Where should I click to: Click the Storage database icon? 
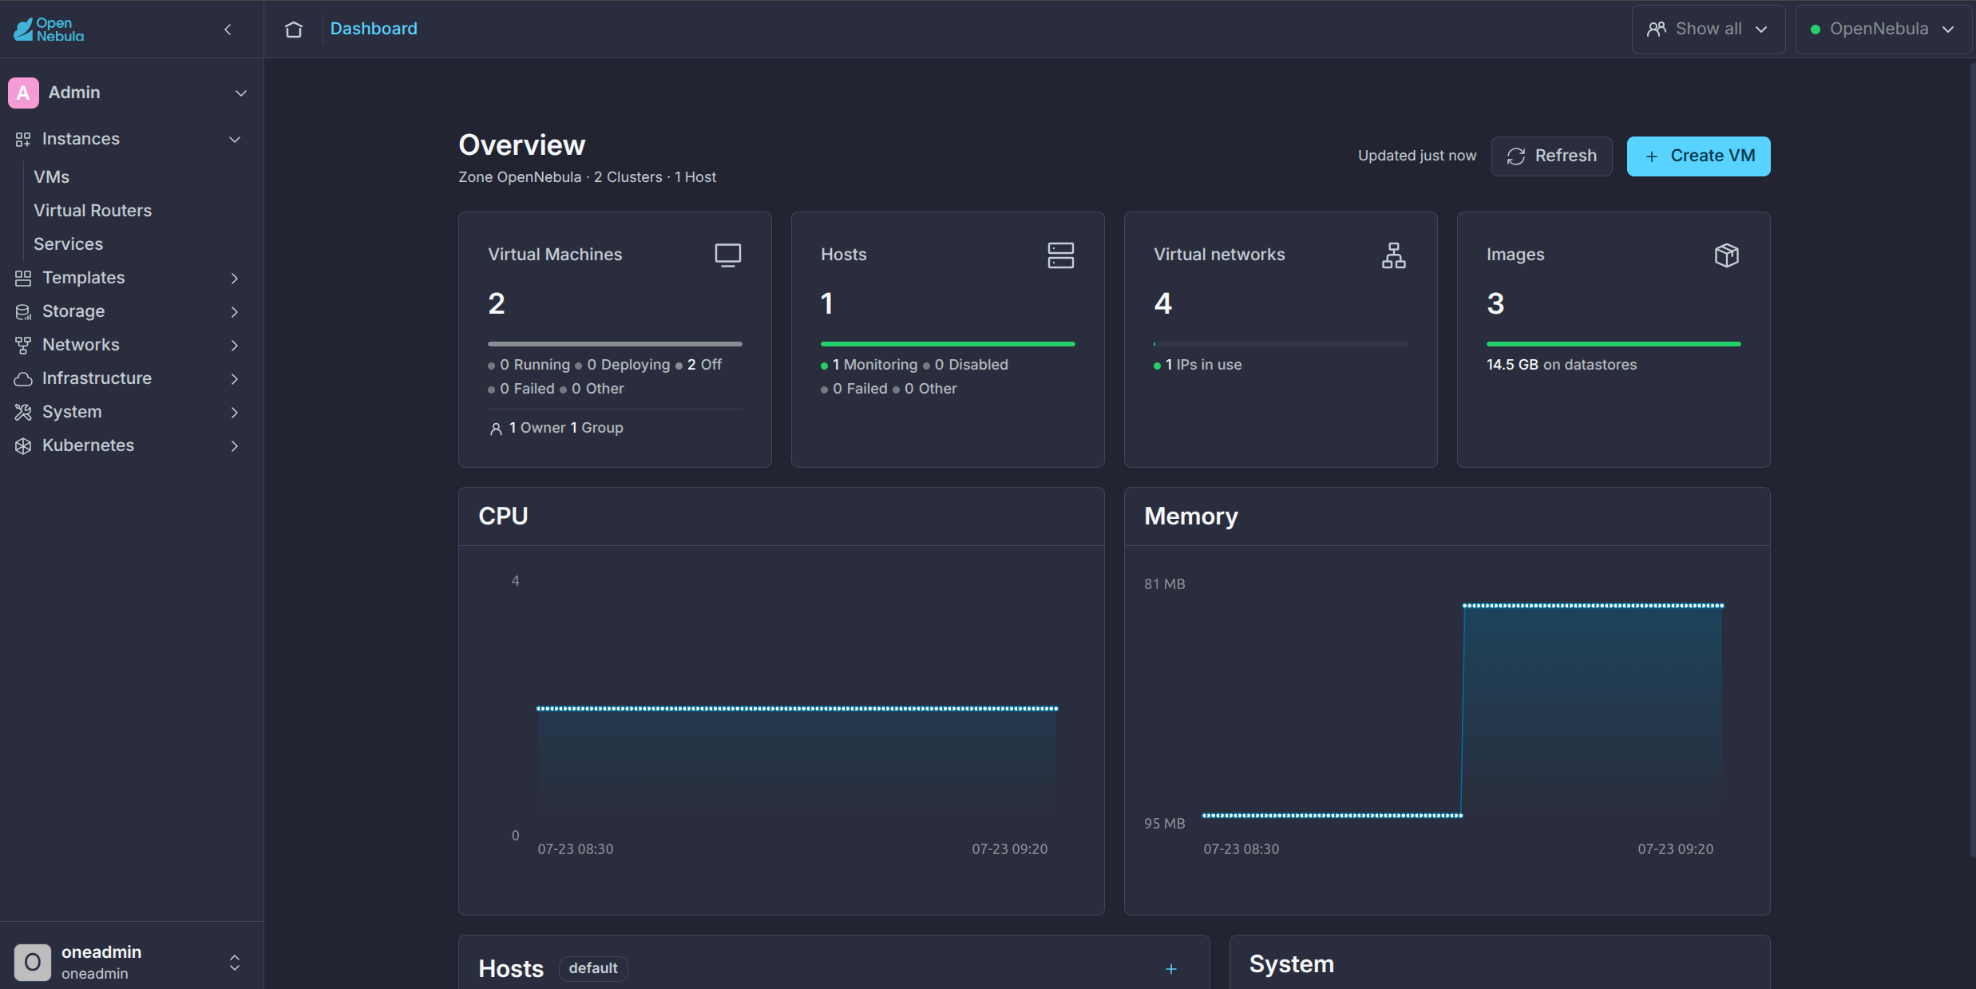tap(23, 312)
